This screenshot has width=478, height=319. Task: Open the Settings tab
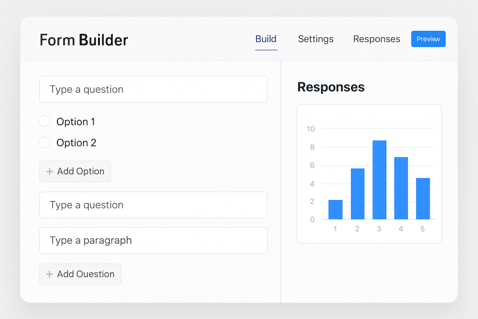pos(316,39)
